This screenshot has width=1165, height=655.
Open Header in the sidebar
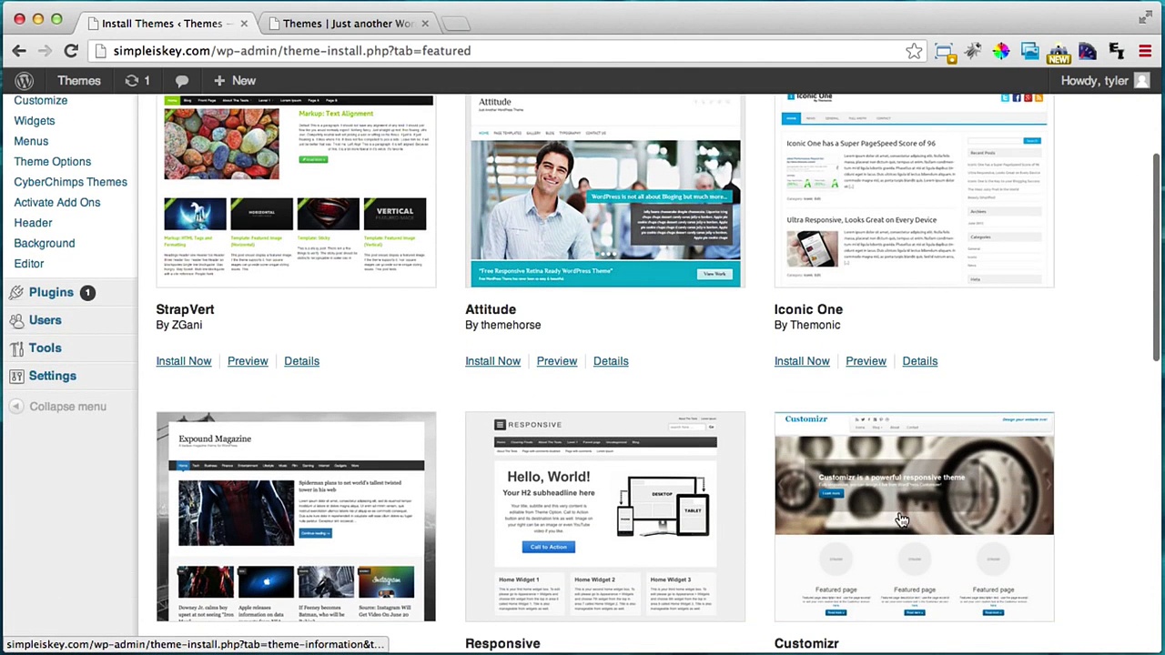tap(33, 223)
